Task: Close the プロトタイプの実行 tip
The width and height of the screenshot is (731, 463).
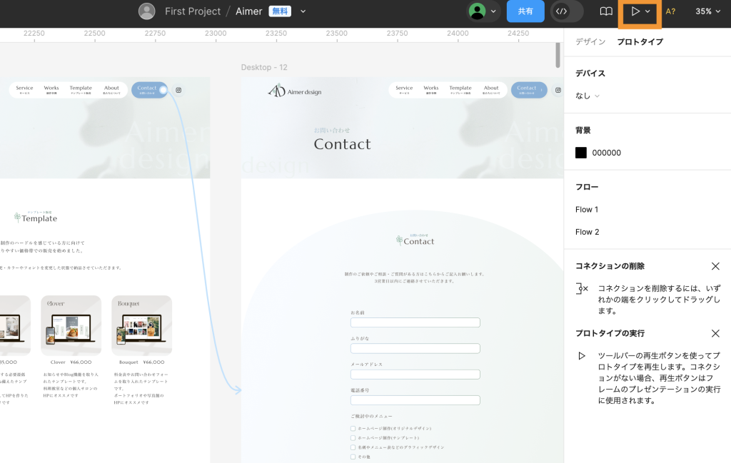Action: [715, 333]
